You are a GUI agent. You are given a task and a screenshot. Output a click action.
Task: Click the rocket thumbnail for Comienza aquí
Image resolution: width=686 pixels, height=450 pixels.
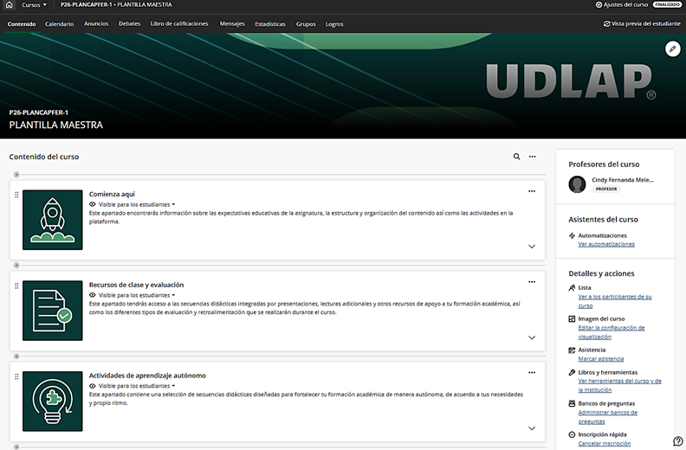tap(52, 220)
